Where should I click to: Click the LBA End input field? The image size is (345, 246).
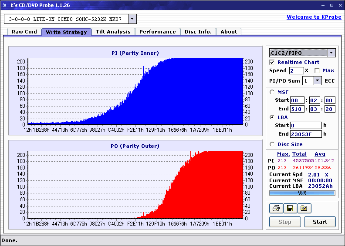[x=306, y=134]
